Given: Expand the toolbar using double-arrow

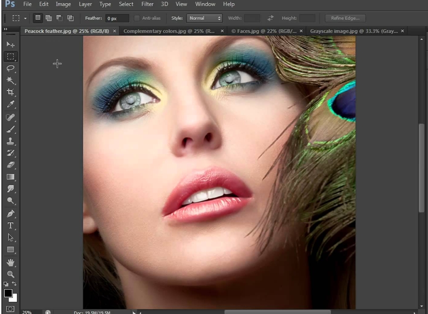Looking at the screenshot, I should coord(6,29).
